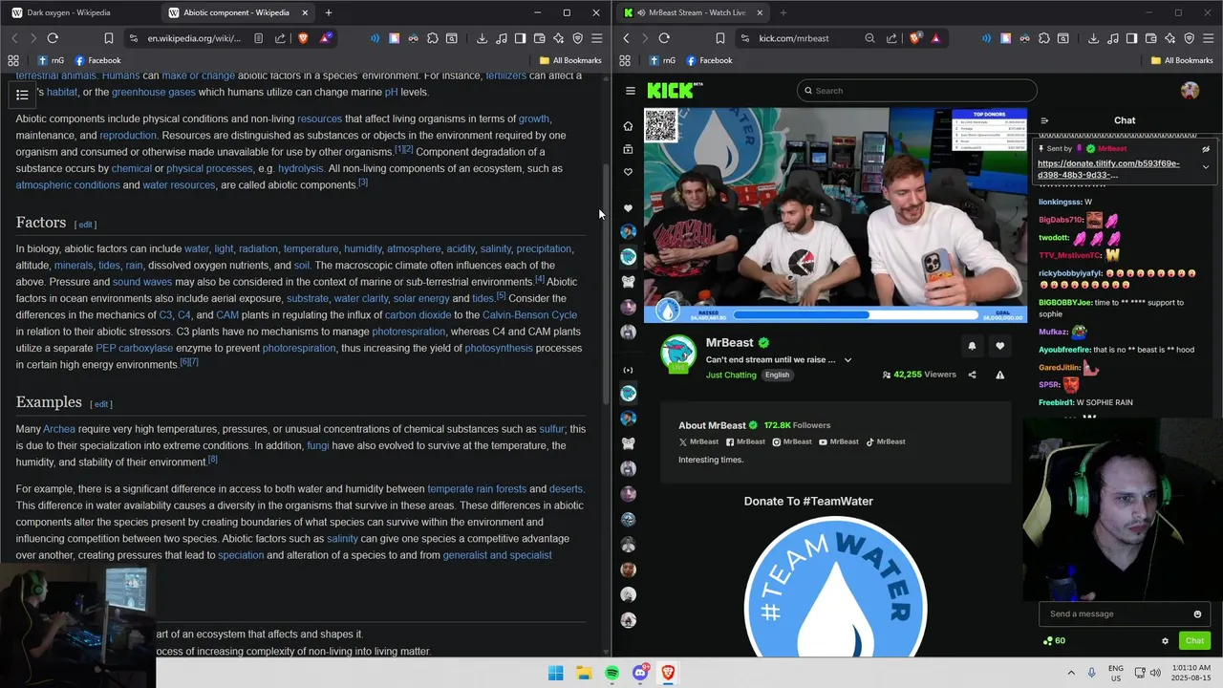
Task: Open Brave Rewards icon in Kick window
Action: [935, 38]
